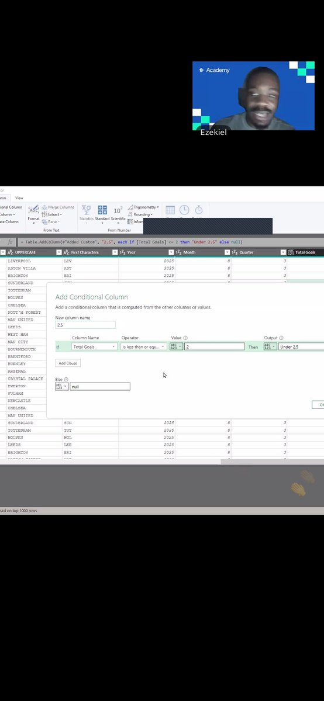The height and width of the screenshot is (701, 324).
Task: Click inside the Table.AddColumn formula text
Action: click(133, 242)
